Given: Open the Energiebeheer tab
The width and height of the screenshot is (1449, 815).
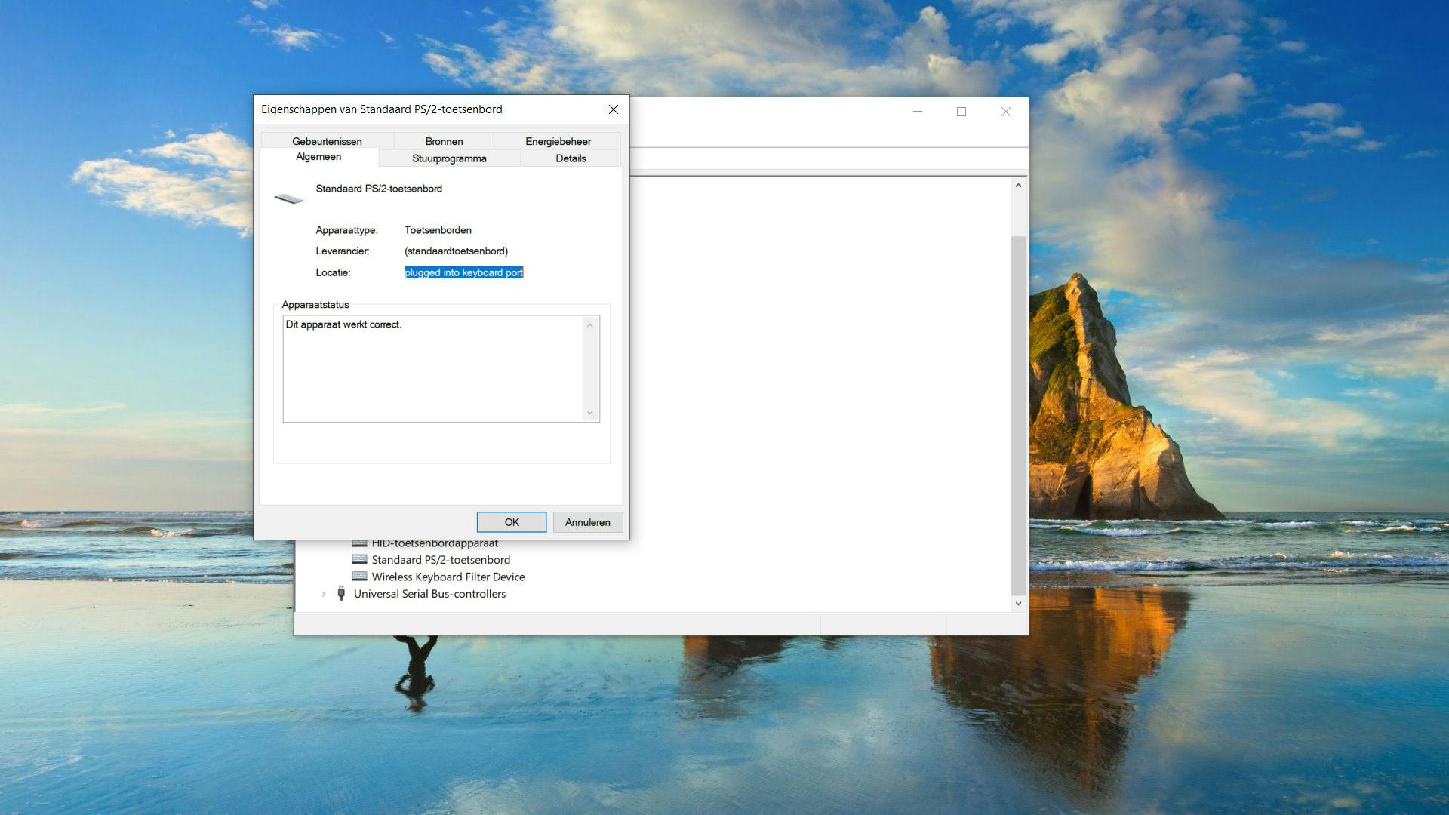Looking at the screenshot, I should (558, 141).
